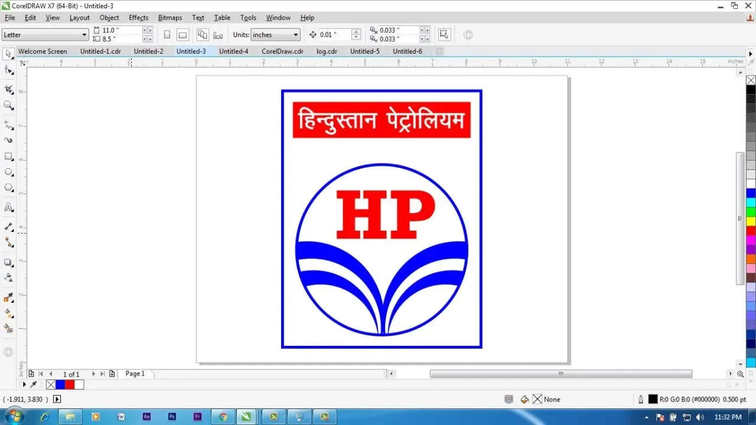Click the nudge distance 0.01 field
Viewport: 756px width, 425px height.
[335, 35]
